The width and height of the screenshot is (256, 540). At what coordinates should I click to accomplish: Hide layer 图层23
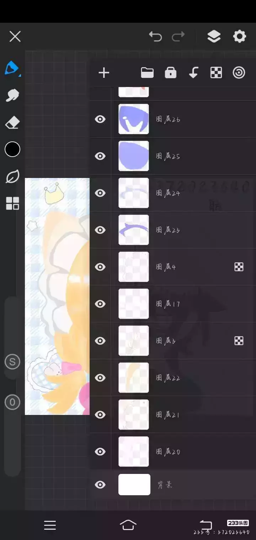pos(100,230)
